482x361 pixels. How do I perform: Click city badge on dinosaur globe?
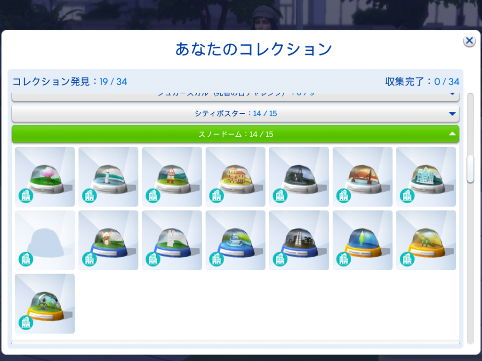[x=407, y=259]
